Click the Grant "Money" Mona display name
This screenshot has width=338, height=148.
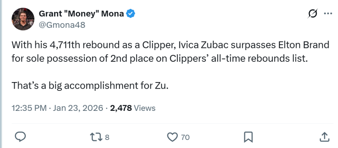pos(81,14)
